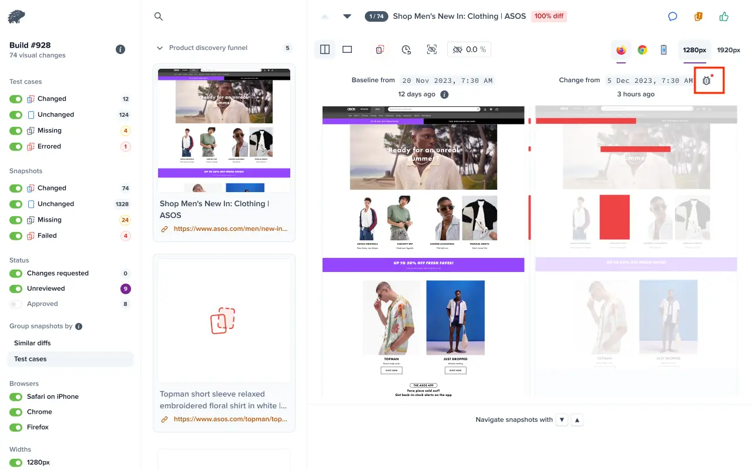Image resolution: width=752 pixels, height=470 pixels.
Task: Click the Build #928 info icon
Action: pos(120,49)
